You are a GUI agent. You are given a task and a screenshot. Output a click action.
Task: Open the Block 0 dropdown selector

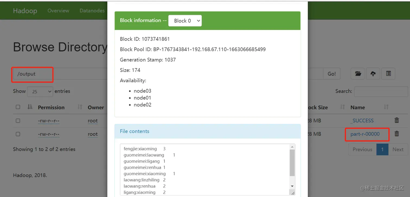tap(185, 21)
